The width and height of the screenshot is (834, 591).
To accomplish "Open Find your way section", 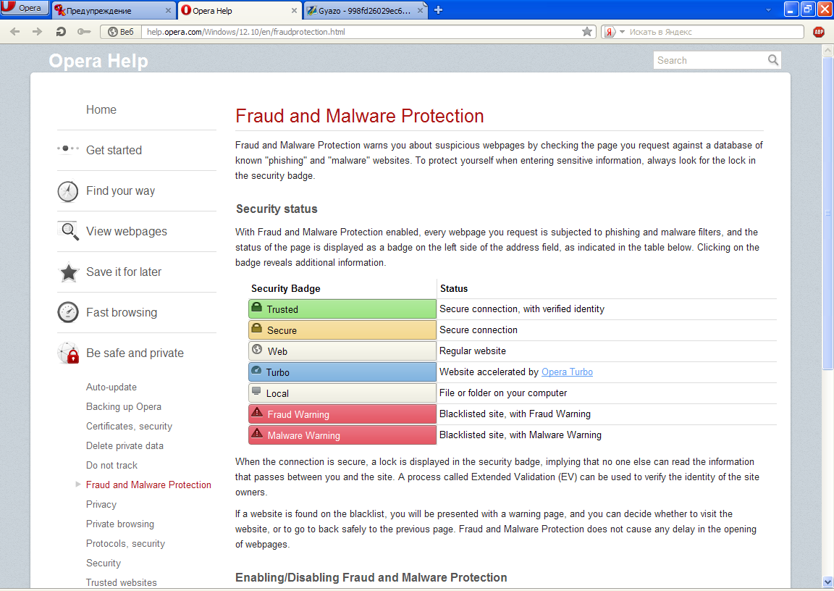I will tap(121, 191).
